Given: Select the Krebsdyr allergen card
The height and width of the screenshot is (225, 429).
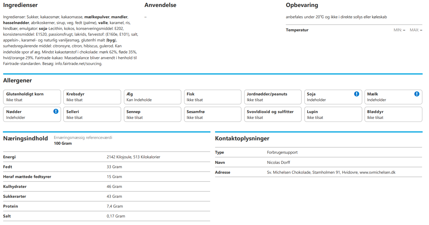Looking at the screenshot, I should (92, 97).
